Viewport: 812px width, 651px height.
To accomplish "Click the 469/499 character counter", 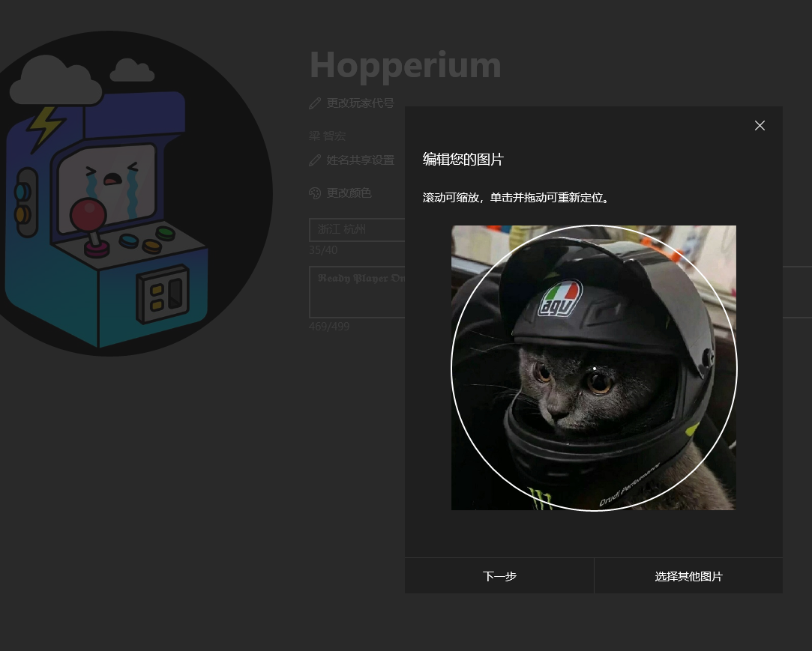I will tap(329, 327).
